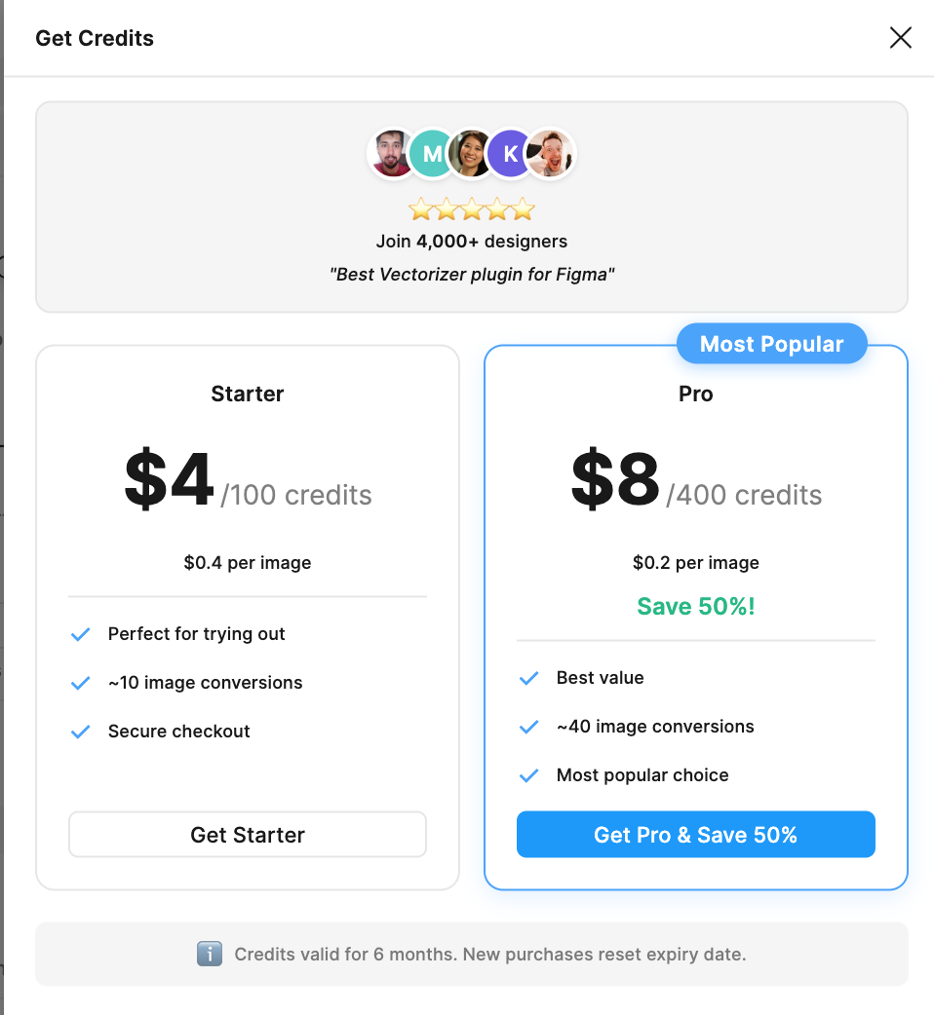The width and height of the screenshot is (934, 1015).
Task: Select the Most Popular badge
Action: pyautogui.click(x=771, y=343)
